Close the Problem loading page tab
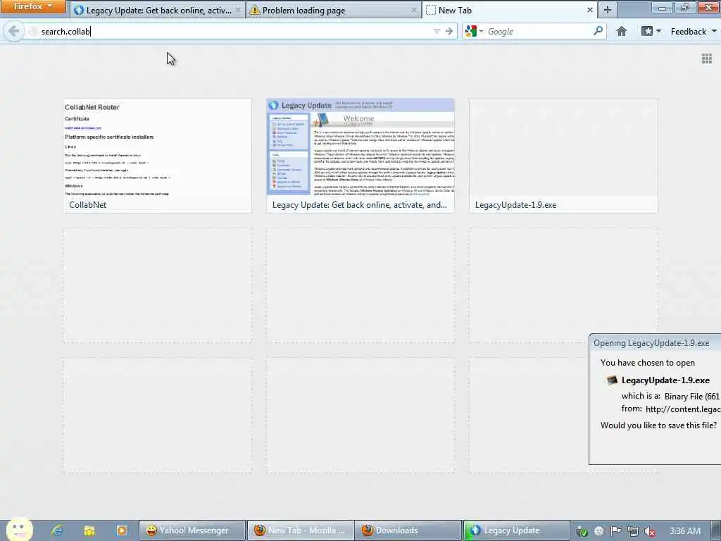721x541 pixels. pos(414,10)
